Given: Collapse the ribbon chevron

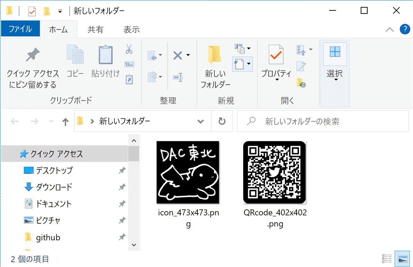Looking at the screenshot, I should (x=390, y=29).
